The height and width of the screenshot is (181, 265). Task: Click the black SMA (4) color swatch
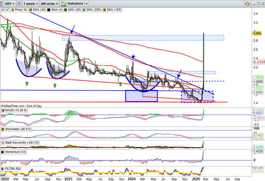pyautogui.click(x=49, y=10)
